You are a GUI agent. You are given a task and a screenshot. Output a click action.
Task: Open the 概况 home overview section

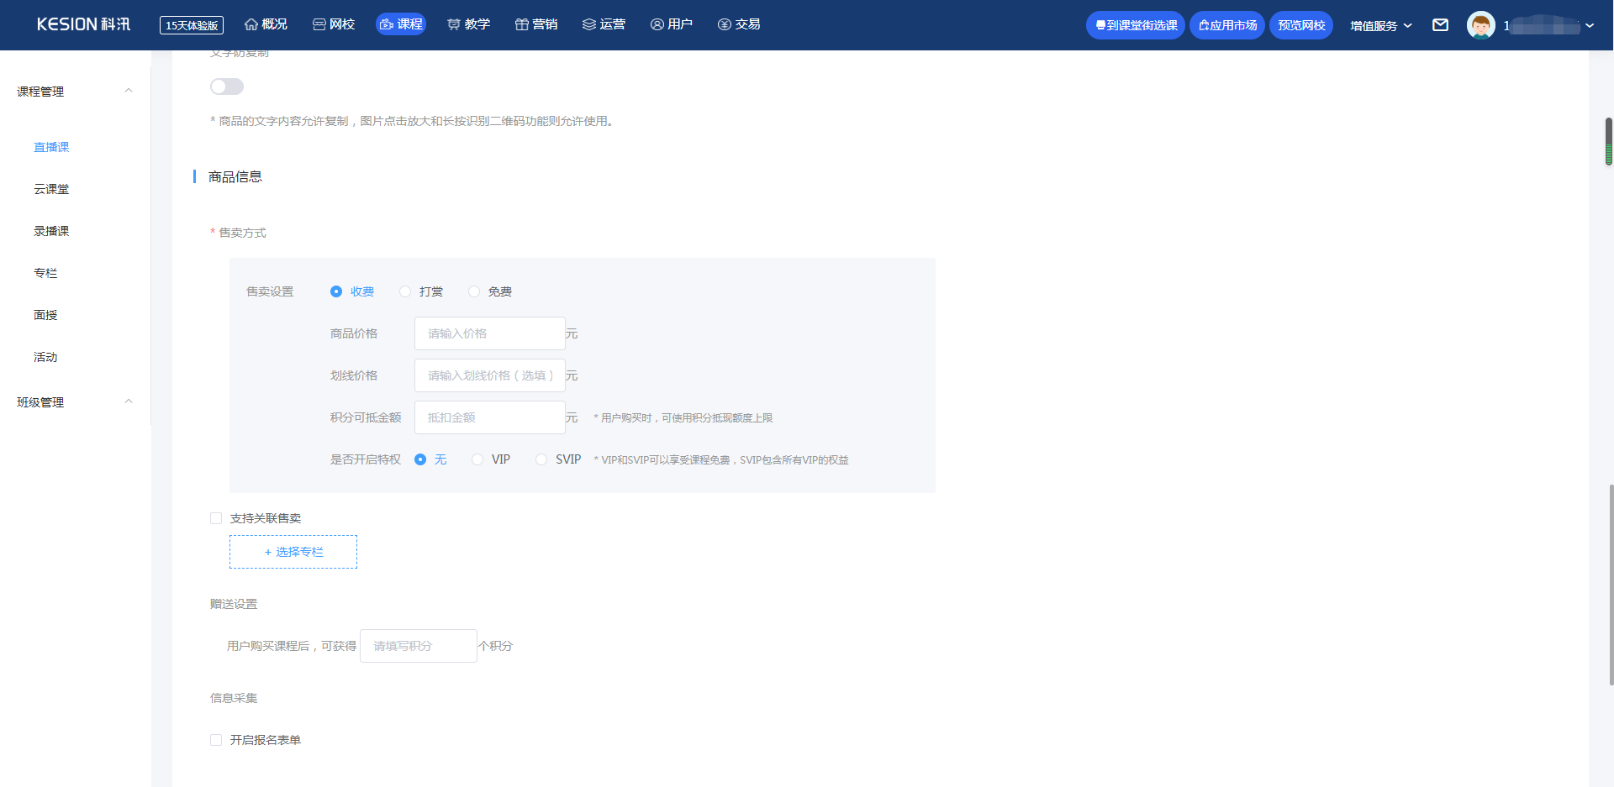coord(266,24)
